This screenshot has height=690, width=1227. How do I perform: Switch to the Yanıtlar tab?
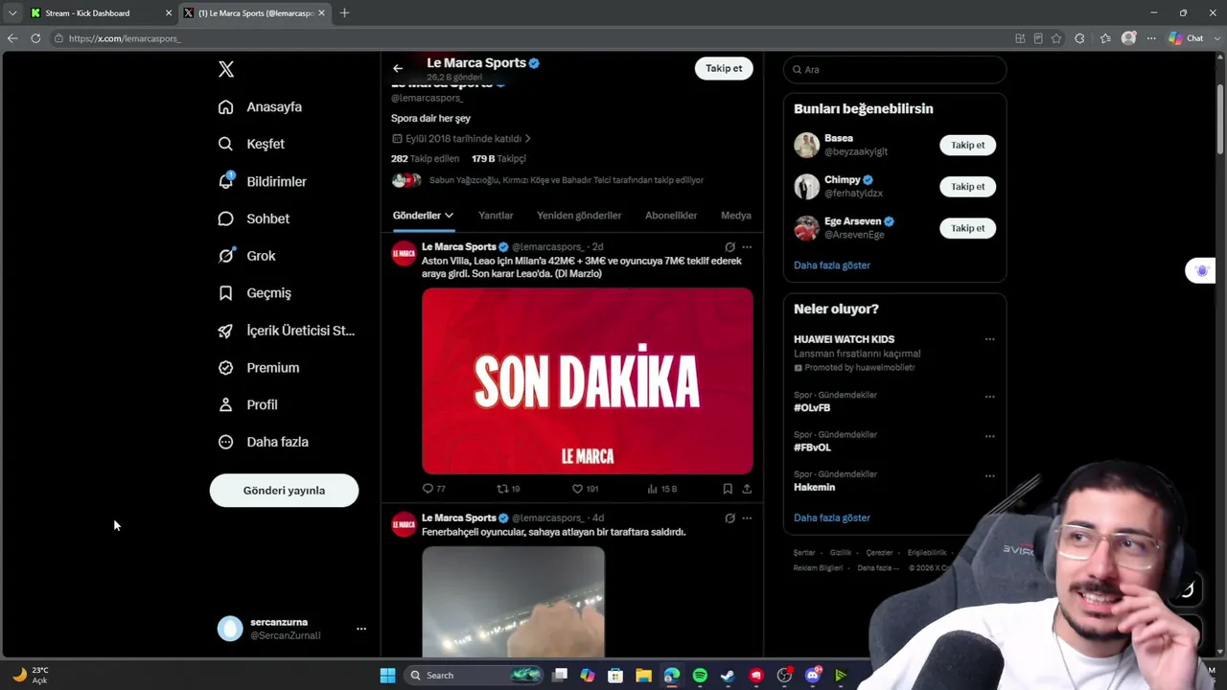496,216
